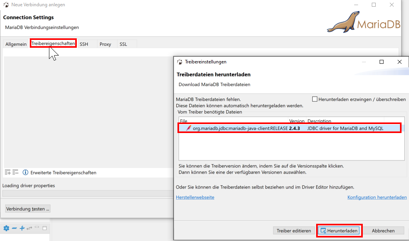Click the blue minus collapse icon

pyautogui.click(x=14, y=228)
